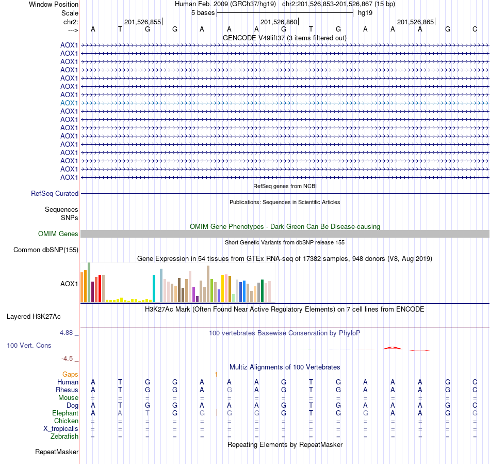The height and width of the screenshot is (464, 490).
Task: Click the green OMIM Genes label
Action: 58,234
